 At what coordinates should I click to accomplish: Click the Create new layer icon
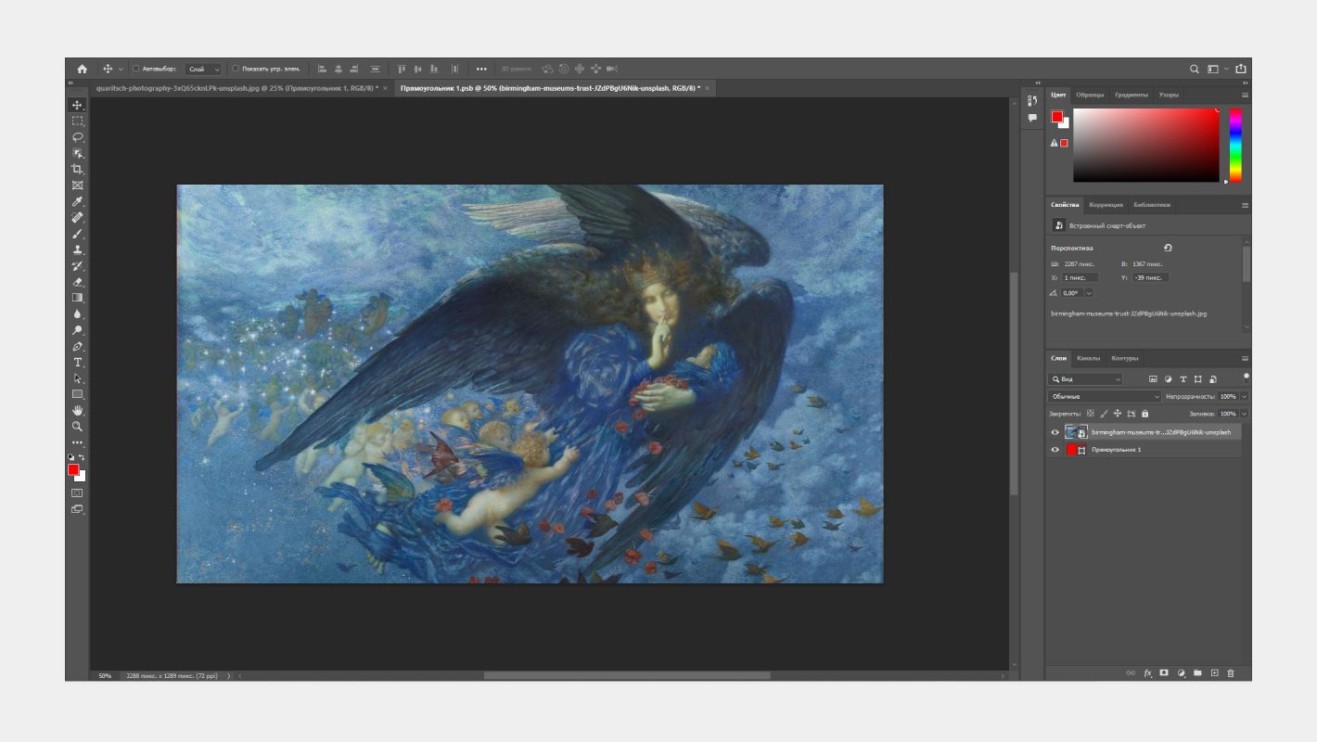tap(1214, 673)
